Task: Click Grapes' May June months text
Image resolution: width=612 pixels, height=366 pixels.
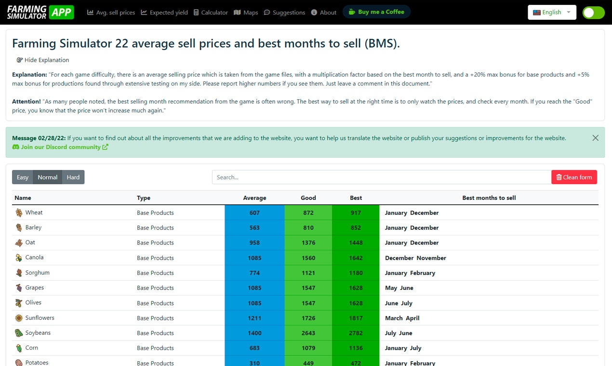Action: click(x=399, y=288)
